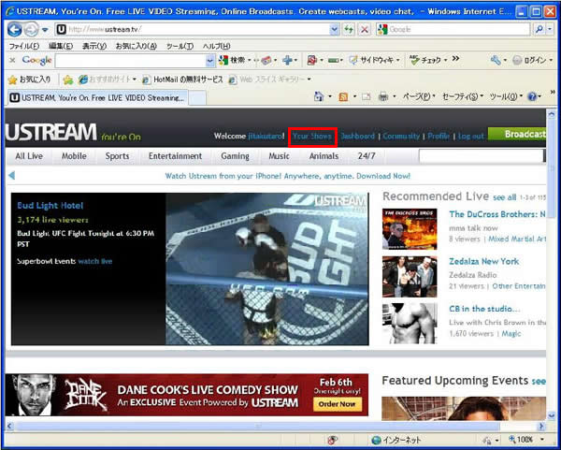Click the watch live link

click(95, 261)
